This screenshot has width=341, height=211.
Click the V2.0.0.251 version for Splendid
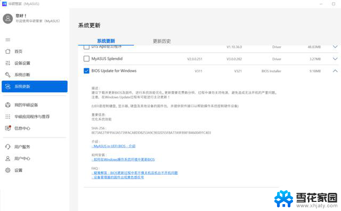click(195, 59)
